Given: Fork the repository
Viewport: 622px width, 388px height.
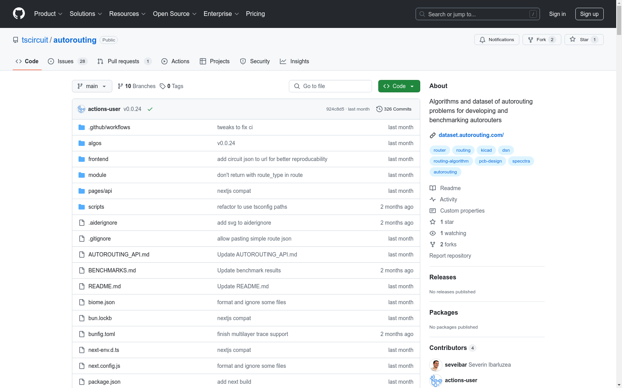Looking at the screenshot, I should point(542,40).
